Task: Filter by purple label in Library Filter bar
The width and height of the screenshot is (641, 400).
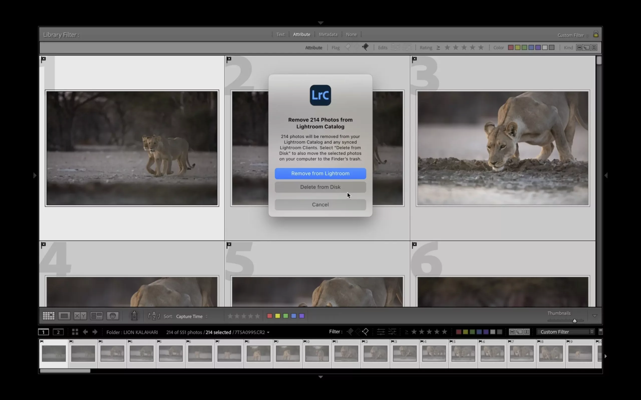Action: pos(538,47)
